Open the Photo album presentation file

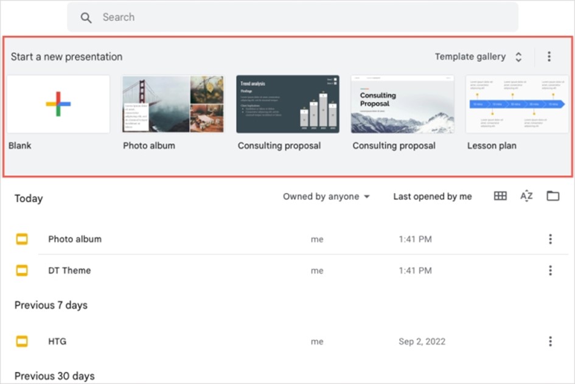click(x=75, y=239)
